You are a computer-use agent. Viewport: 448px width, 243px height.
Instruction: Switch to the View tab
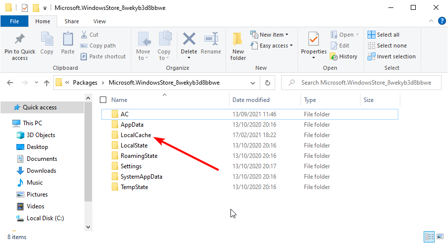pos(99,21)
